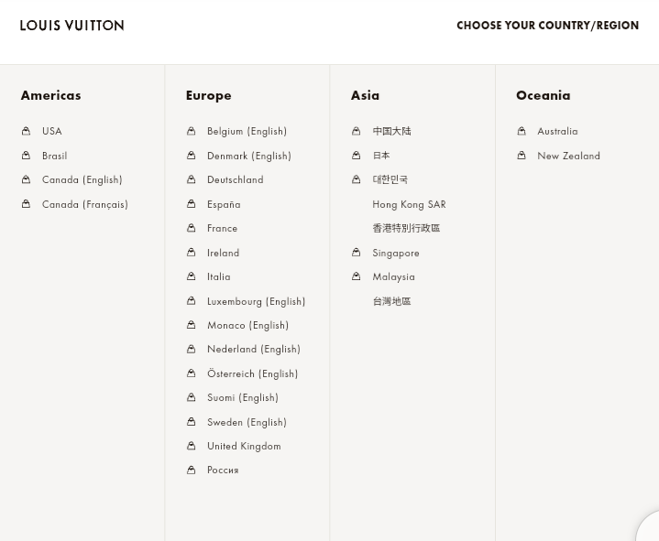Image resolution: width=659 pixels, height=541 pixels.
Task: Select the 台灣地區 region link
Action: point(391,301)
